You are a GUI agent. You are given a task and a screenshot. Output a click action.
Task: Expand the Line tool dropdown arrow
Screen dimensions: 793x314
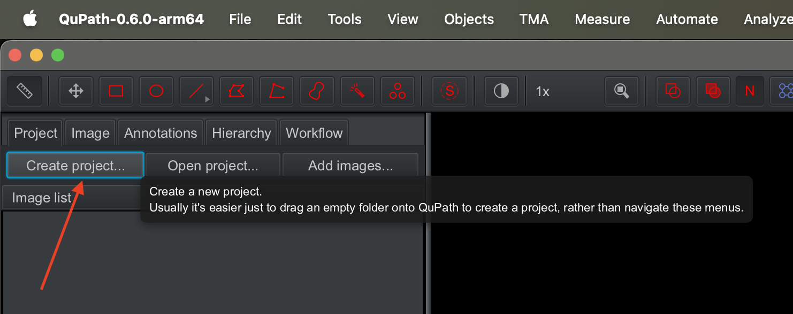tap(208, 99)
